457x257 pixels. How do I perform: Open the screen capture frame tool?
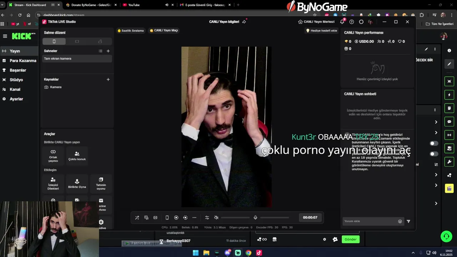[155, 217]
